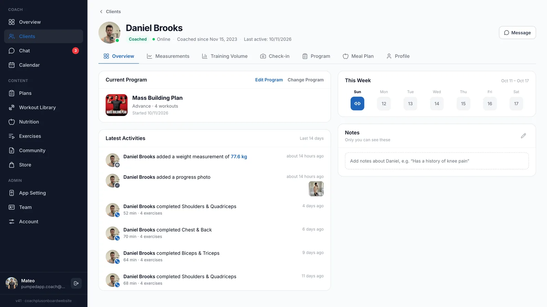Select the client Overview tab
The height and width of the screenshot is (307, 547).
tap(119, 56)
